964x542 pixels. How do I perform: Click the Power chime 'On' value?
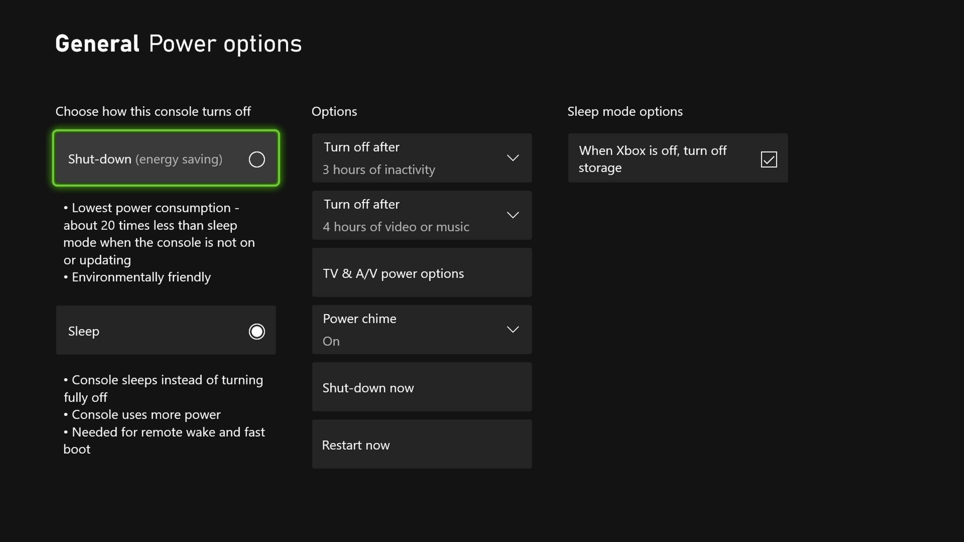[331, 341]
